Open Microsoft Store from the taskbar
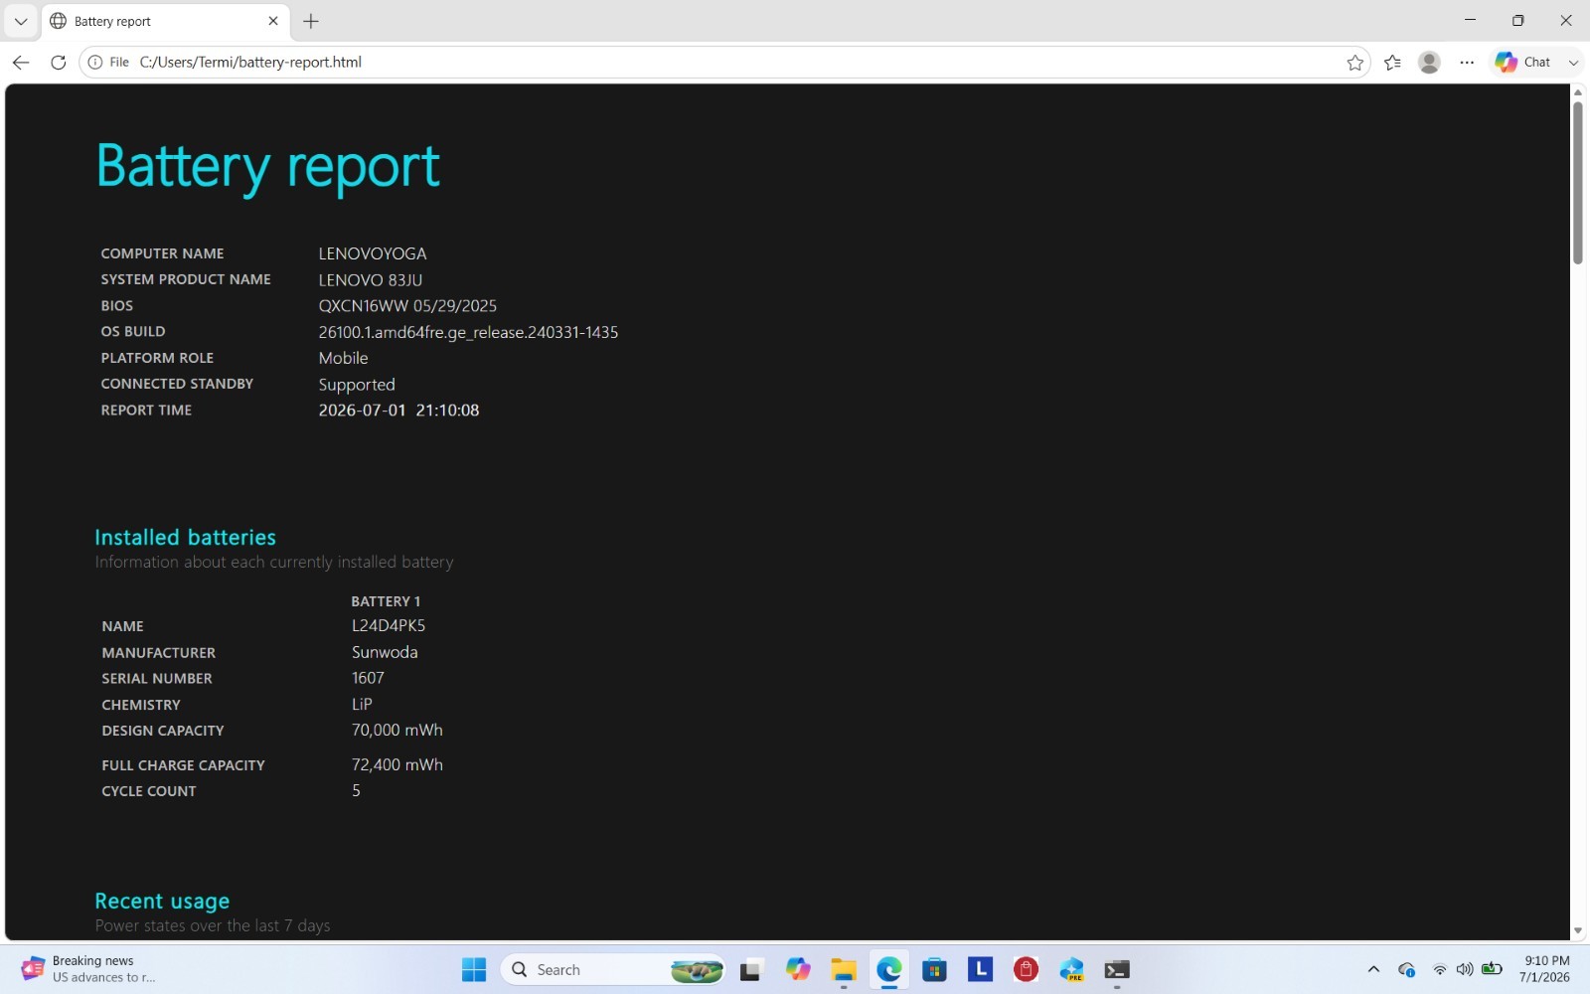The height and width of the screenshot is (994, 1590). pos(934,969)
